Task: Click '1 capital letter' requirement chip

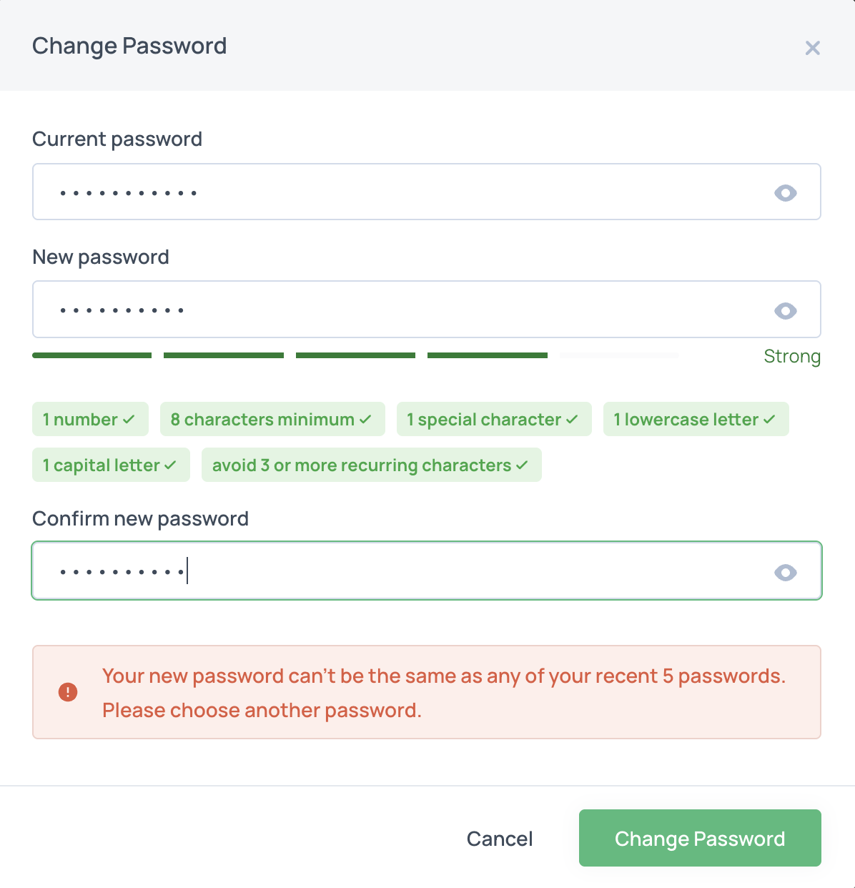Action: coord(110,465)
